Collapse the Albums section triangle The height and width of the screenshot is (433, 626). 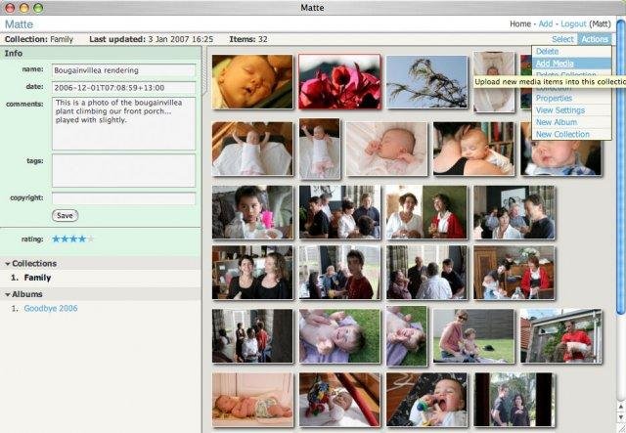click(7, 294)
